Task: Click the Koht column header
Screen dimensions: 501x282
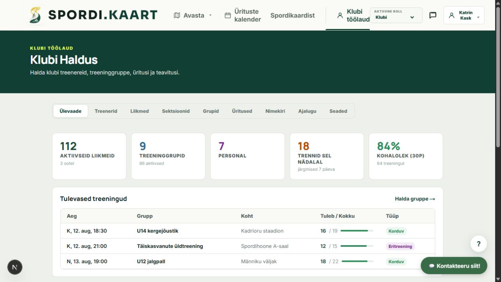Action: click(x=247, y=216)
